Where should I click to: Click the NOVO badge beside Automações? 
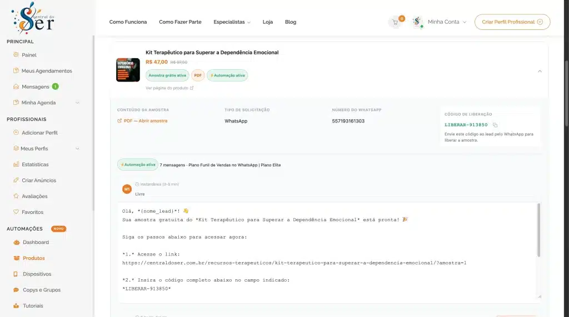[58, 229]
